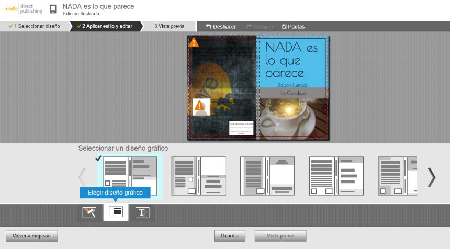The width and height of the screenshot is (450, 249).
Task: Click the Kindle Direct Publishing logo
Action: tap(24, 9)
